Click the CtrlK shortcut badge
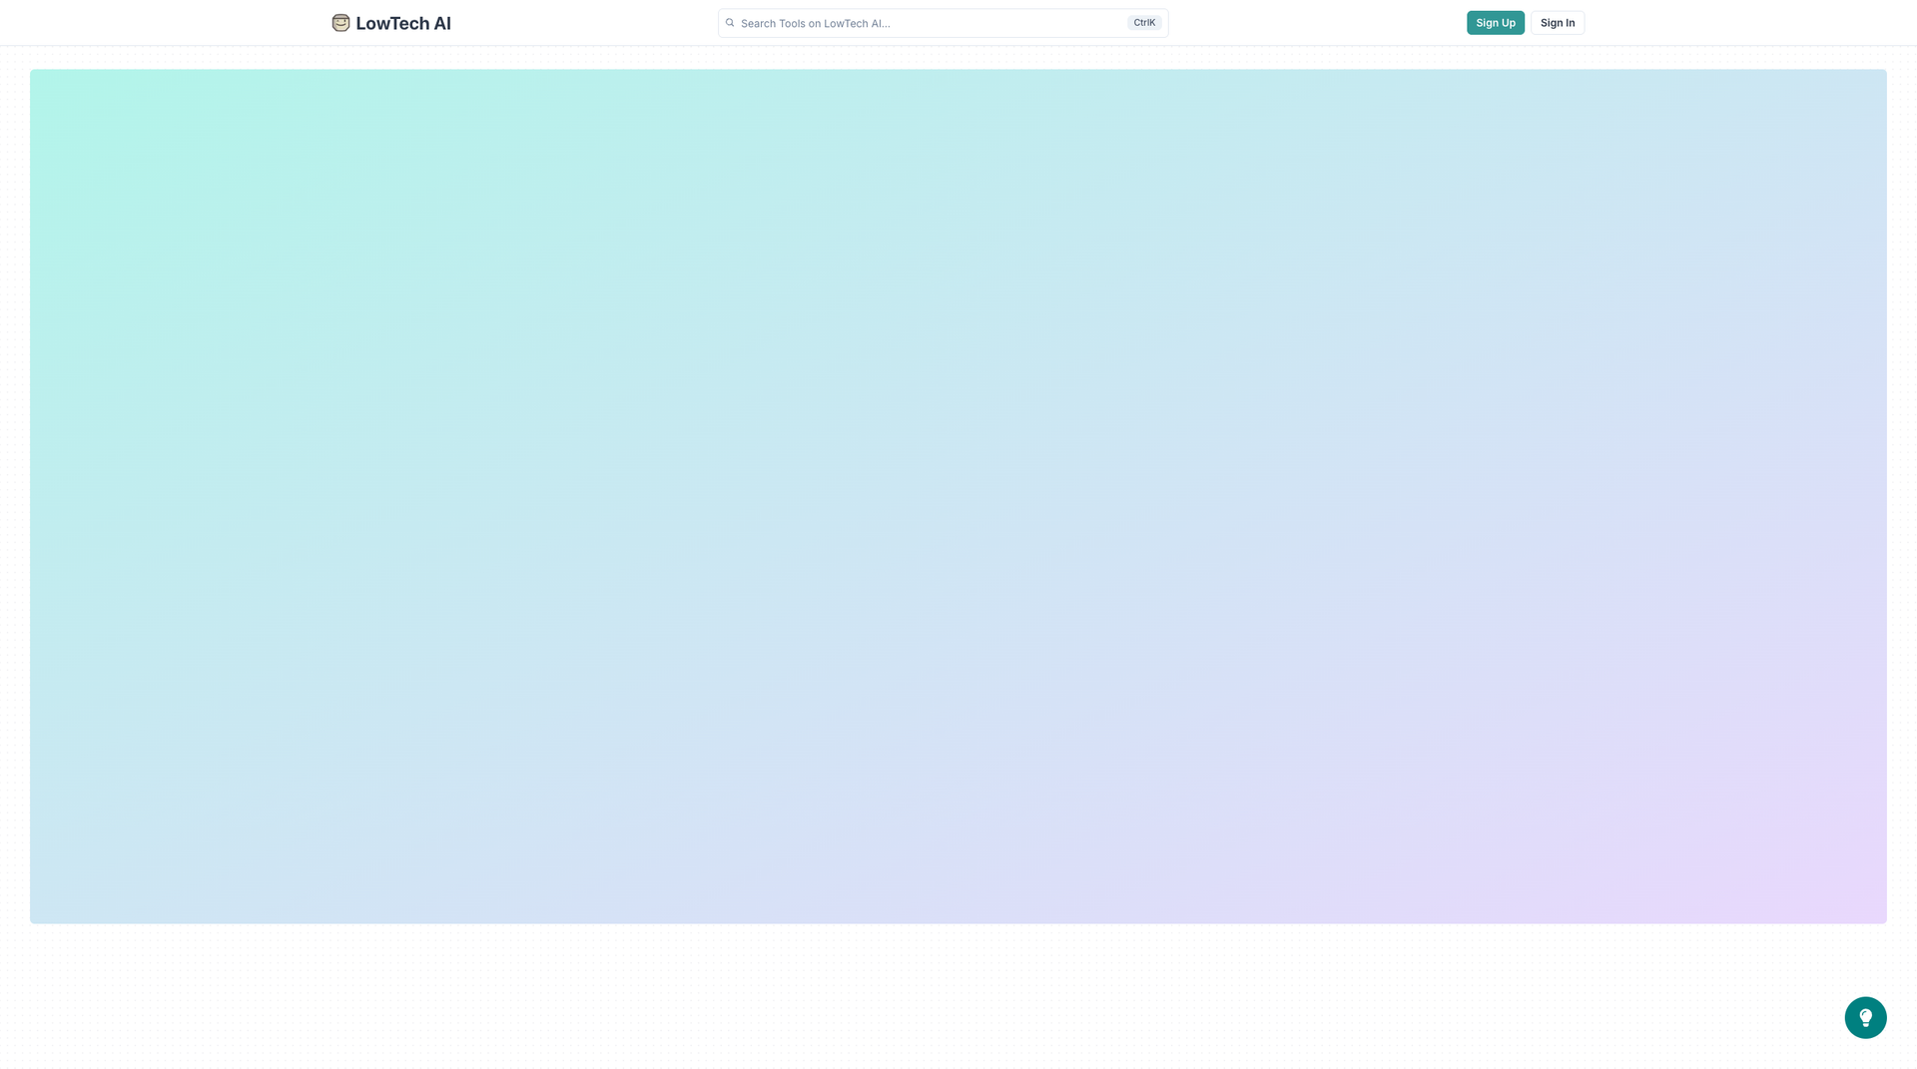Viewport: 1917px width, 1069px height. click(1144, 23)
